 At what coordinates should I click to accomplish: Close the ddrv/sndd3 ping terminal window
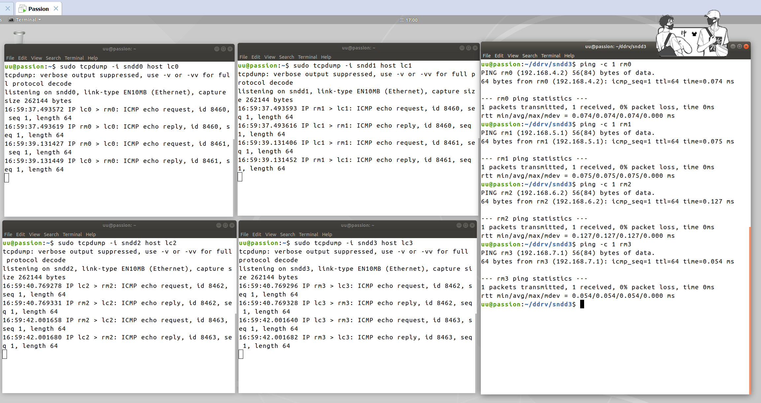[x=746, y=46]
